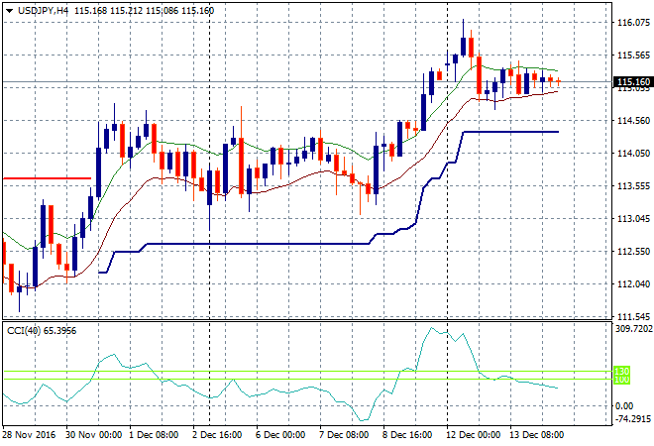Screen dimensions: 654x446
Task: Click the 8 Dec 16:00 time label
Action: [x=407, y=435]
